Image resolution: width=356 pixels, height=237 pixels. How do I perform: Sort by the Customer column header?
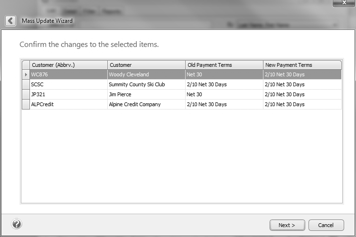point(146,65)
